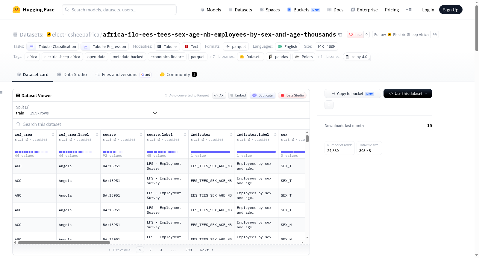The image size is (479, 258).
Task: Click the table horizontal scrollbar
Action: point(64,242)
